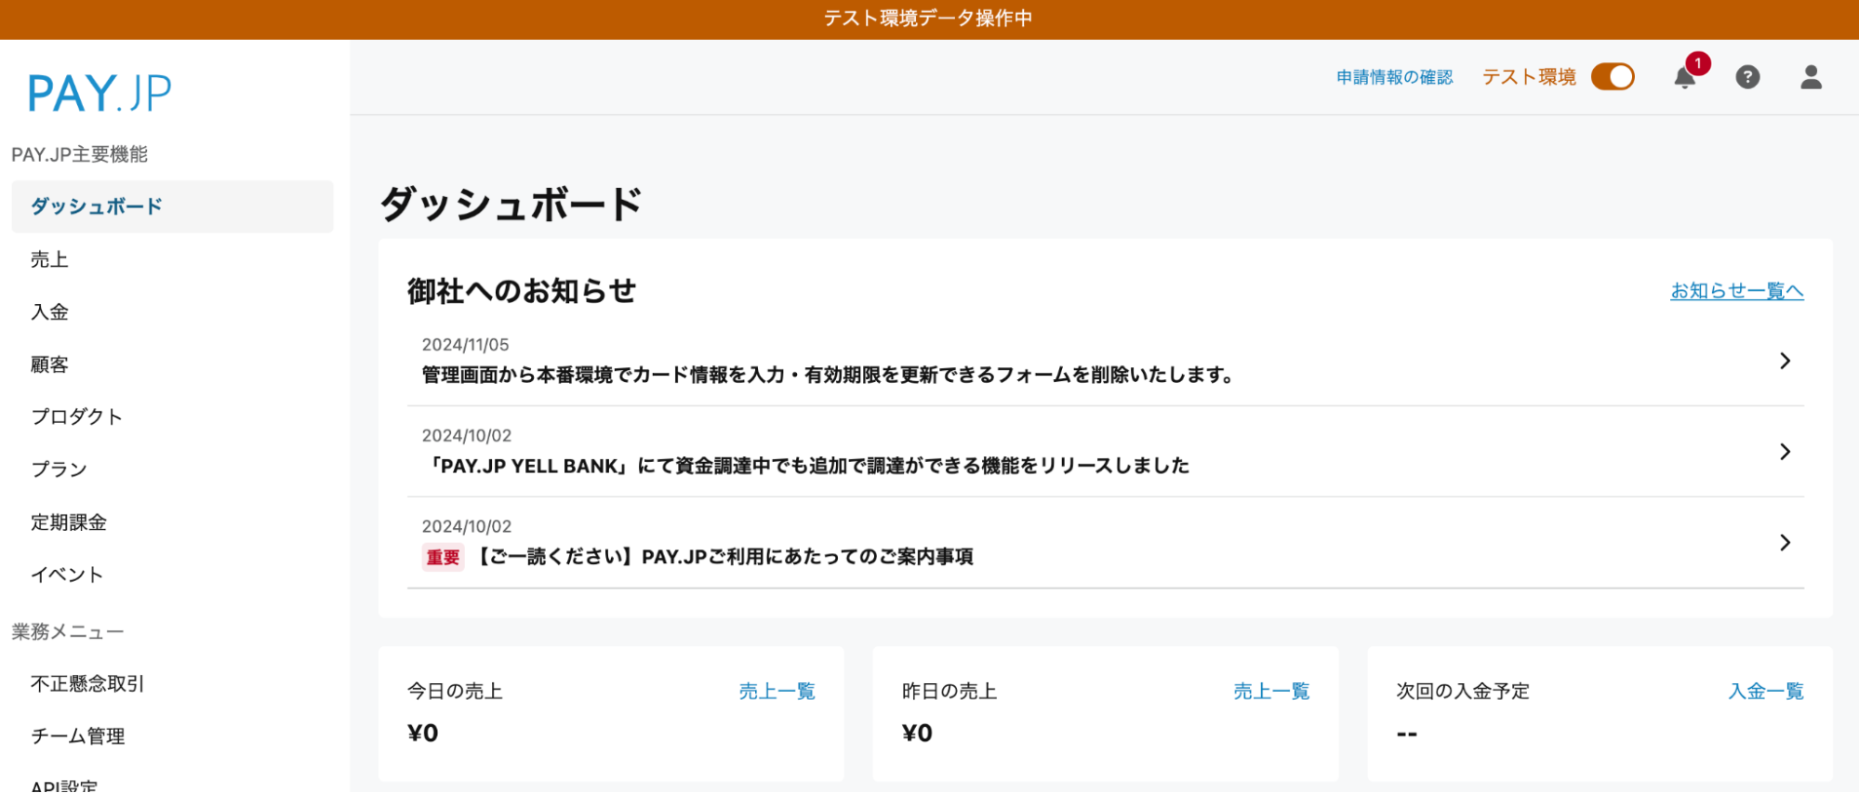The image size is (1859, 793).
Task: Click the ¥0 value under 昨日の売上
Action: coord(918,734)
